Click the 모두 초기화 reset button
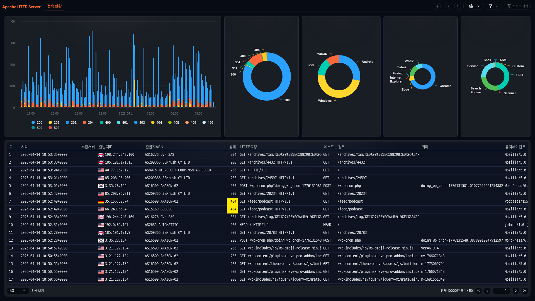 (x=517, y=6)
